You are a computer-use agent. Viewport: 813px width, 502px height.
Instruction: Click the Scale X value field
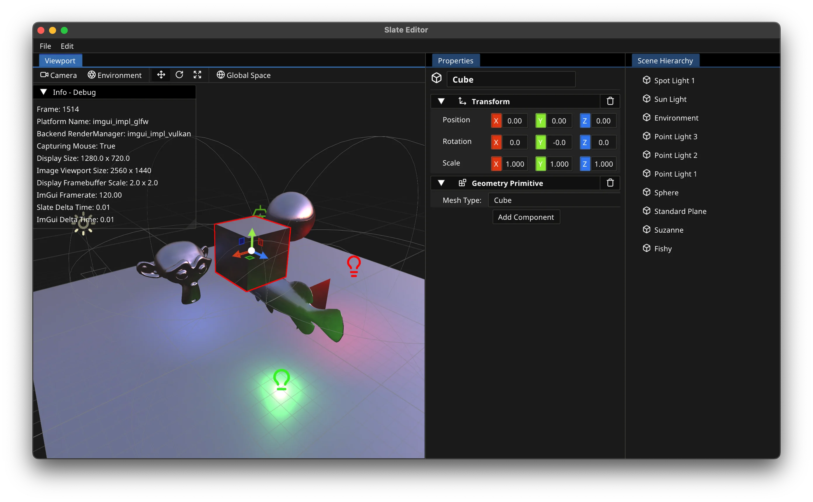pyautogui.click(x=515, y=164)
